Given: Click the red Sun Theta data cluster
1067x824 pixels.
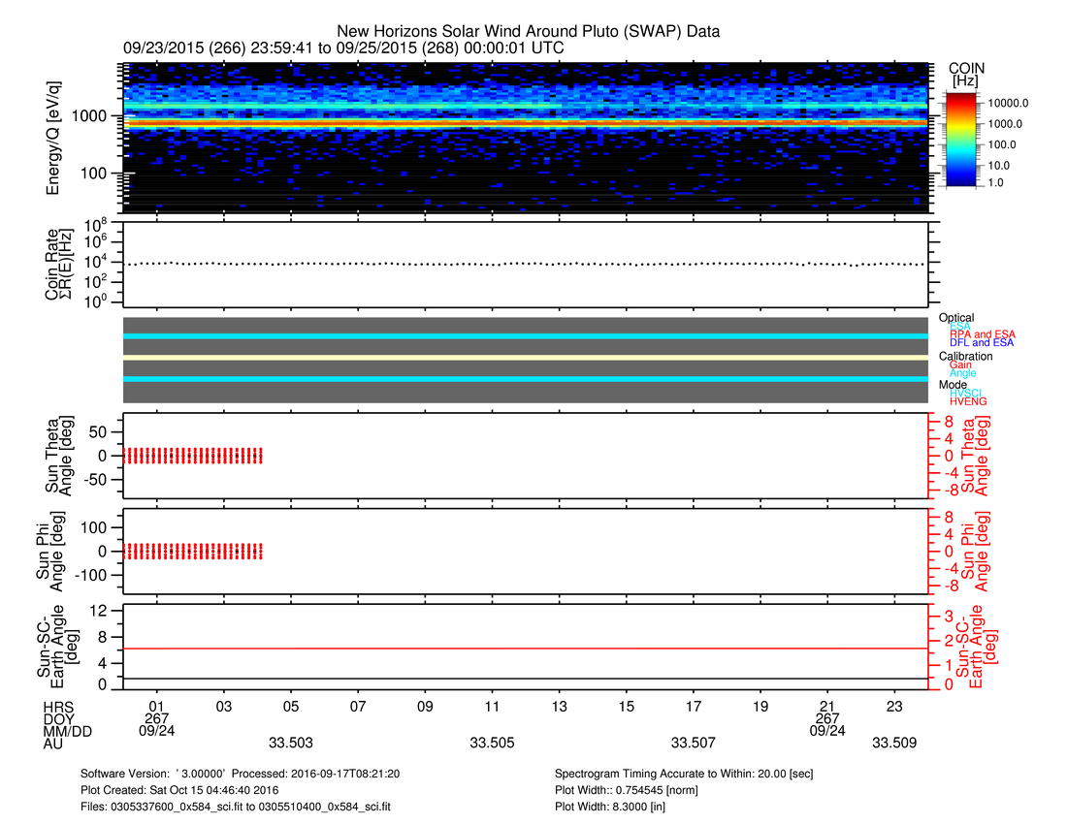Looking at the screenshot, I should coord(194,455).
